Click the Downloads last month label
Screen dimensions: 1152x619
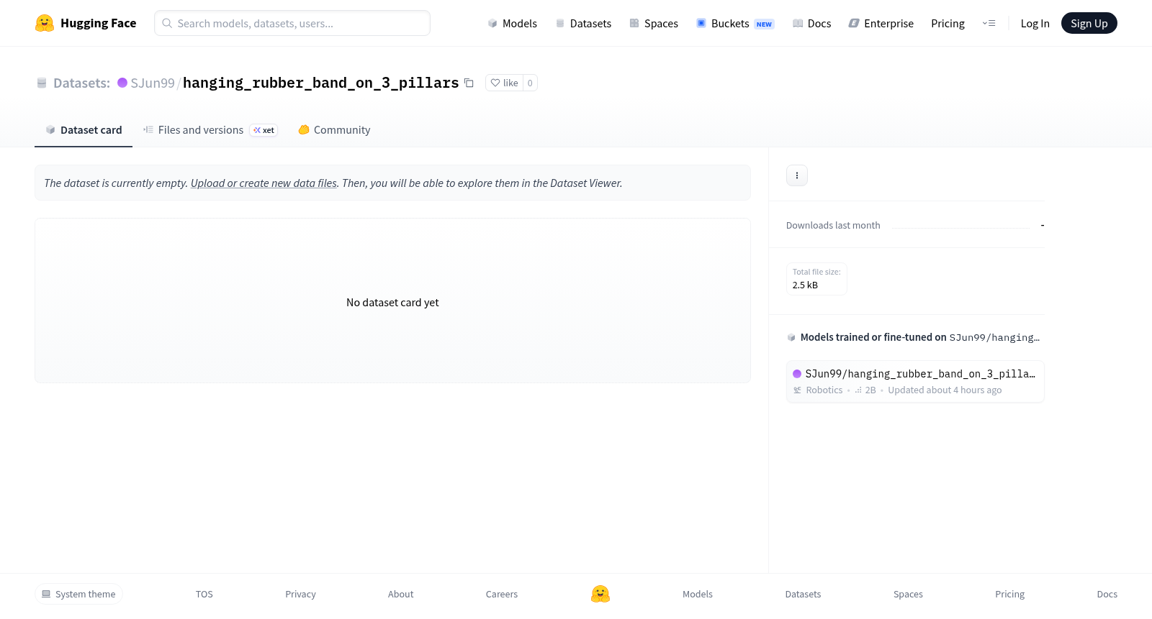click(833, 225)
